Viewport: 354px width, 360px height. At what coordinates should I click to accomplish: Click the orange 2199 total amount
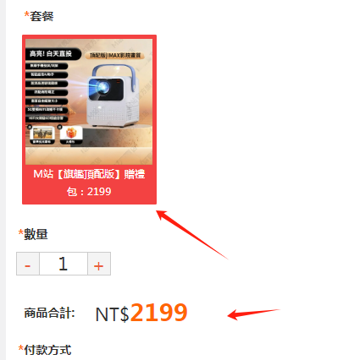coord(159,313)
